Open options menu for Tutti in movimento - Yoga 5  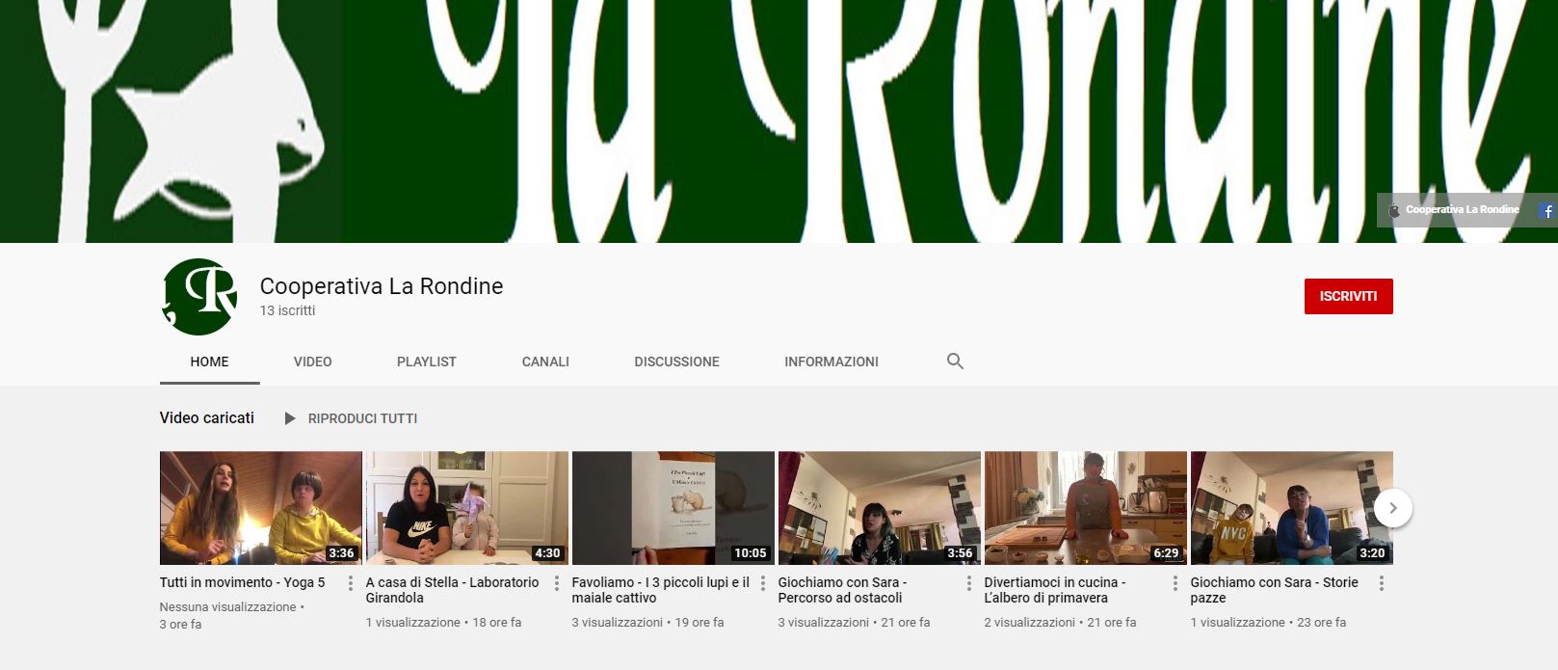[350, 583]
